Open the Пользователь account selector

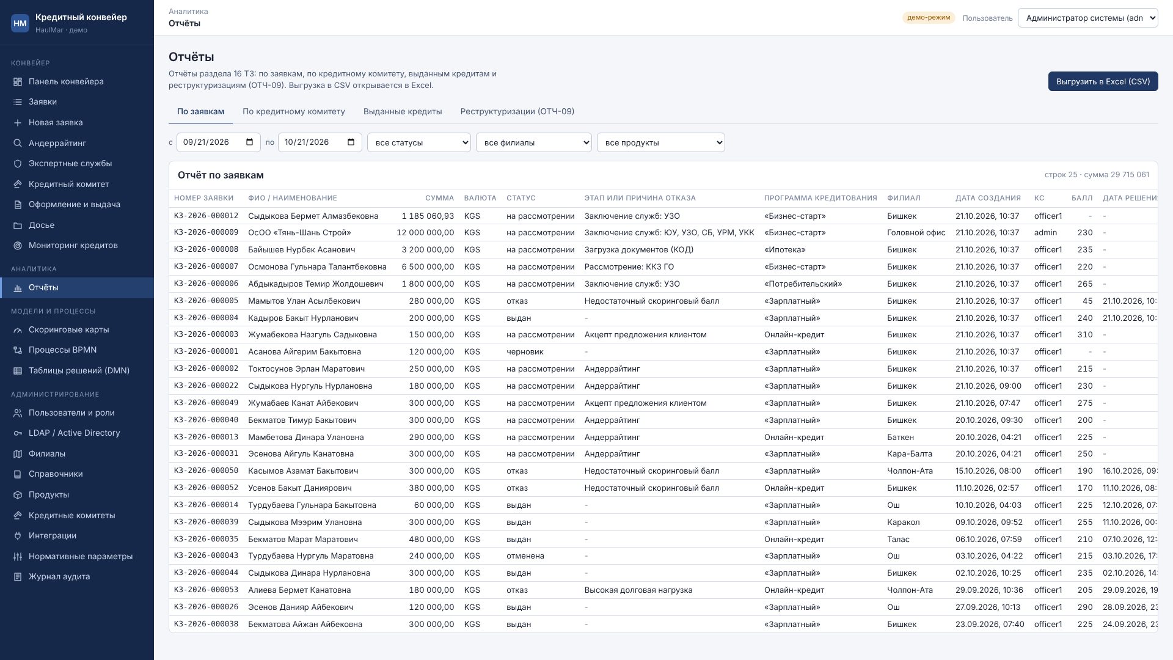[x=1088, y=18]
